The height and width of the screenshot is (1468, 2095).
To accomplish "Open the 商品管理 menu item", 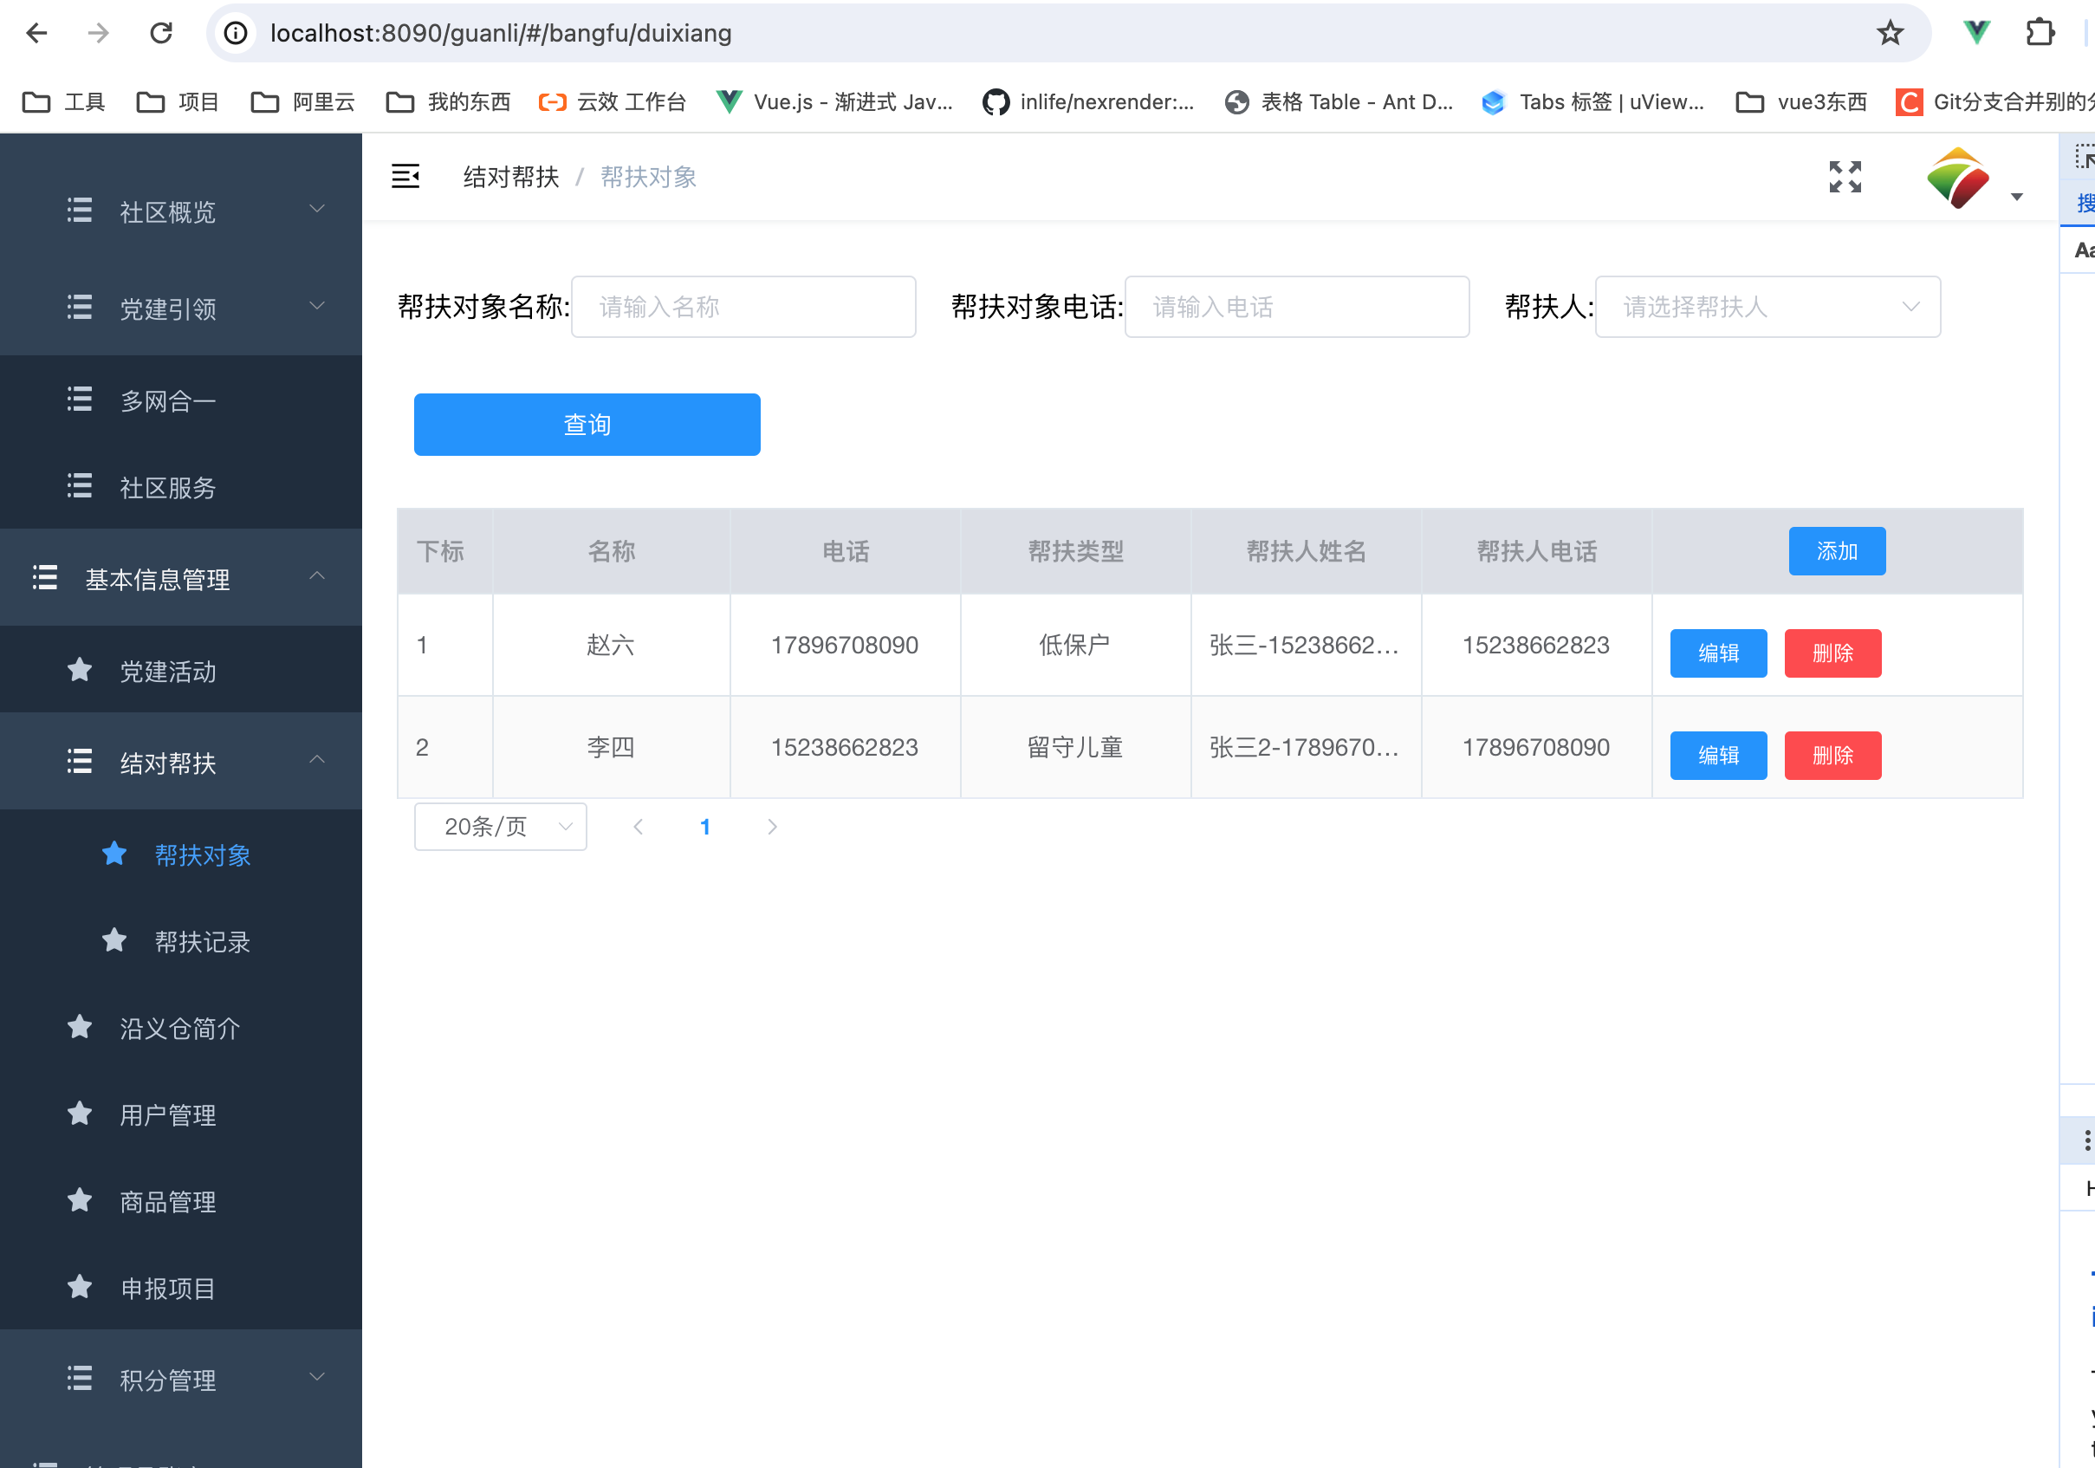I will [181, 1201].
